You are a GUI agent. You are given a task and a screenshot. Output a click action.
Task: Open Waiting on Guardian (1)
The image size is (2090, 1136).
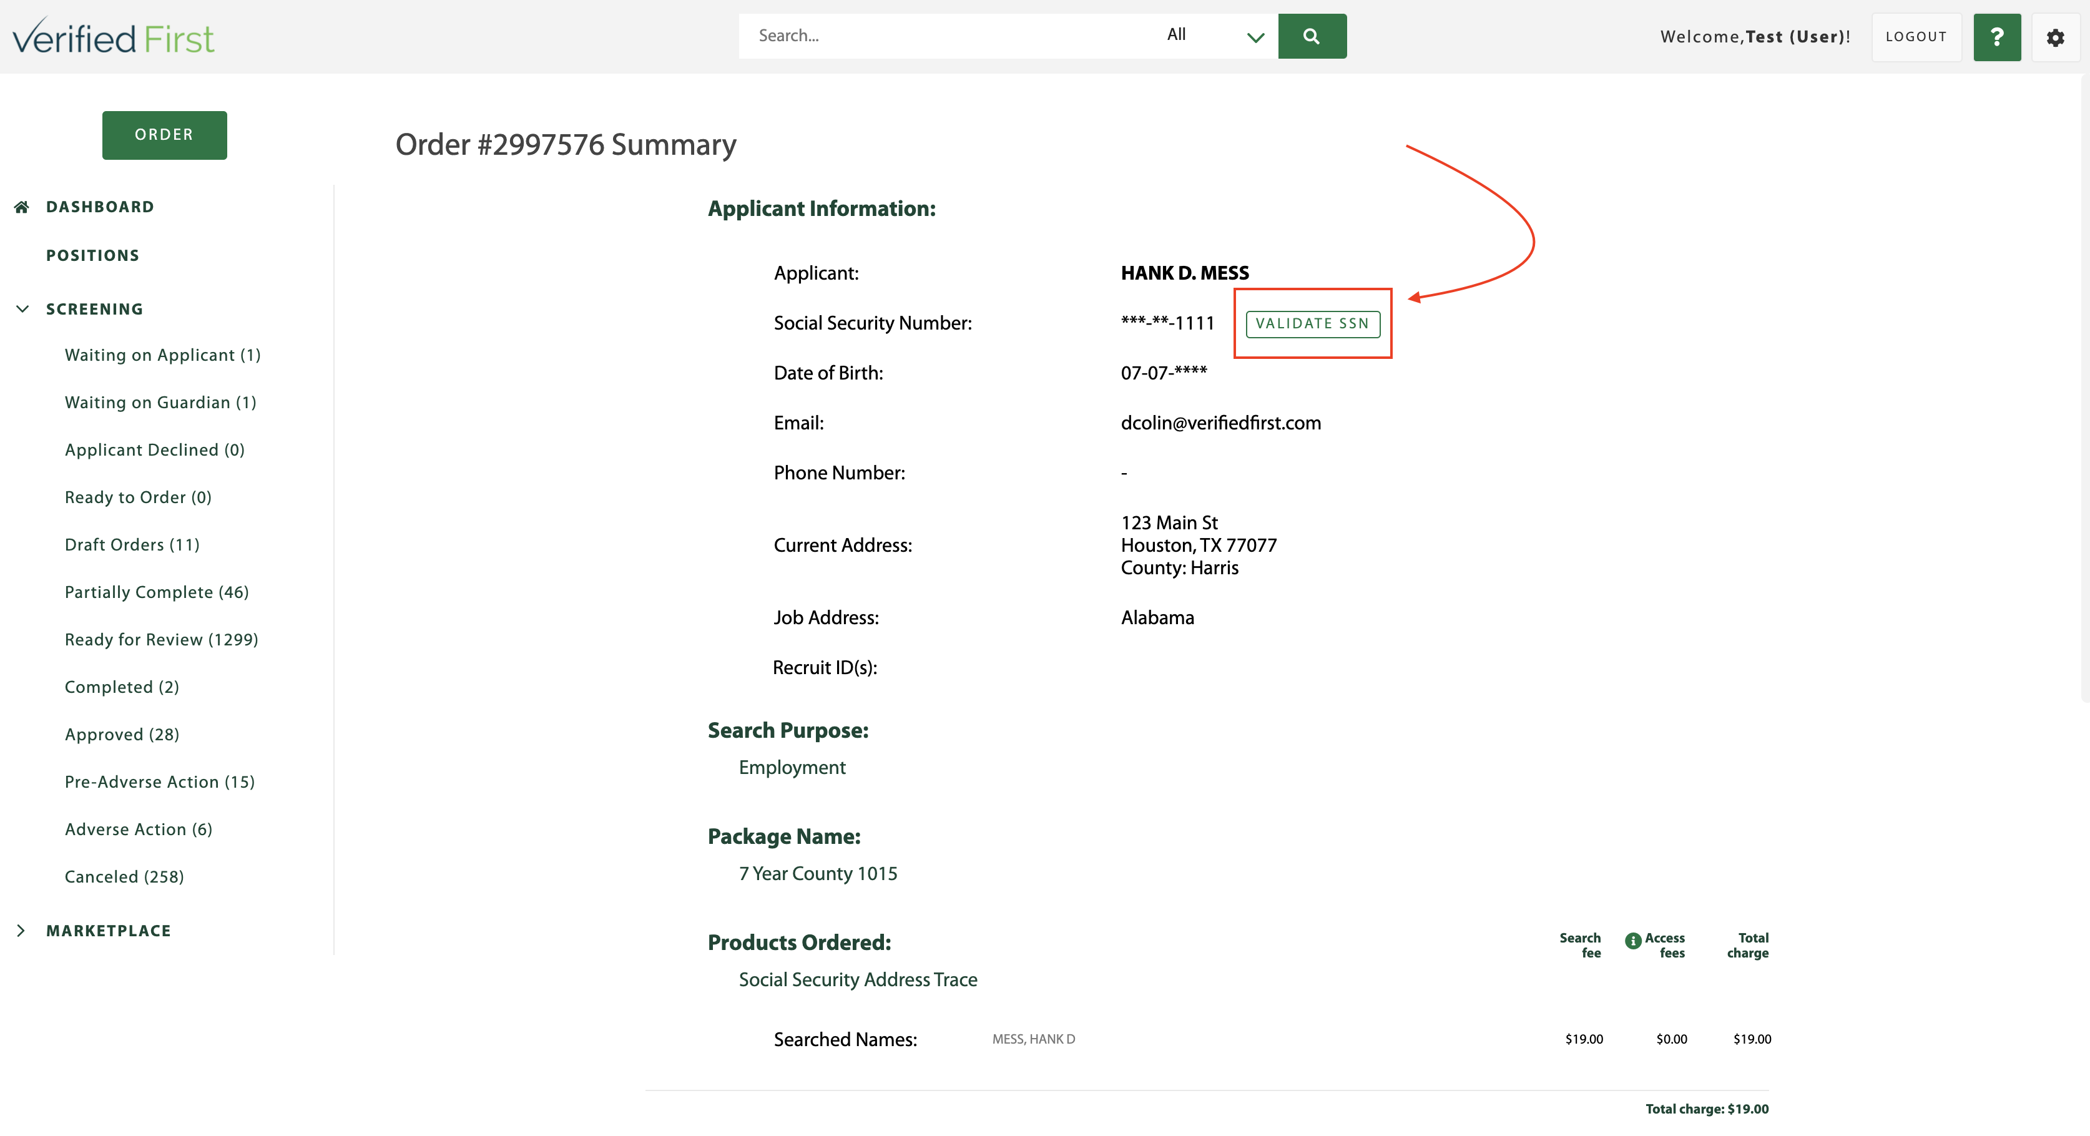pyautogui.click(x=160, y=403)
